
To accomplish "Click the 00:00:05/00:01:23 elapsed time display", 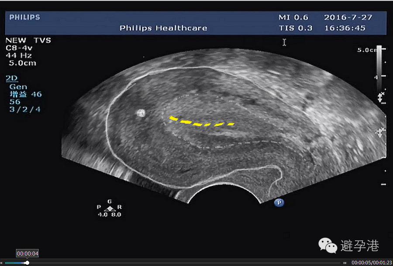I will [372, 263].
